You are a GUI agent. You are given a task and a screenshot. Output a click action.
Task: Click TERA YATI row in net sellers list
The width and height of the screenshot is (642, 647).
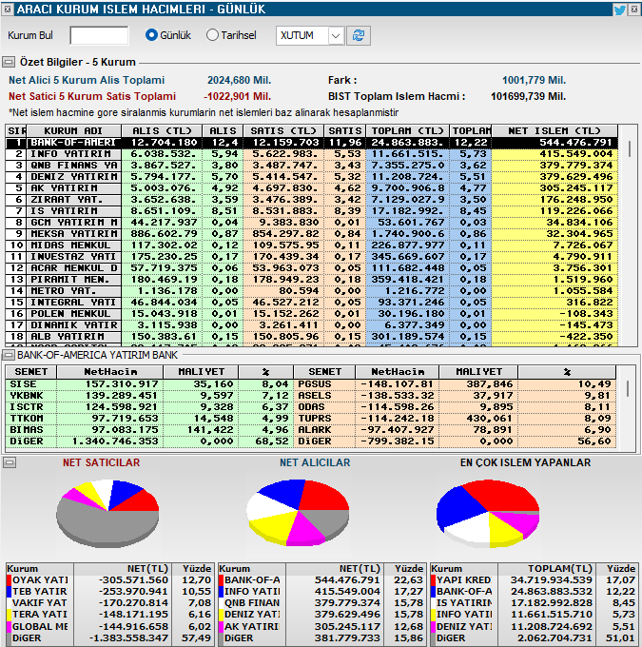[110, 615]
